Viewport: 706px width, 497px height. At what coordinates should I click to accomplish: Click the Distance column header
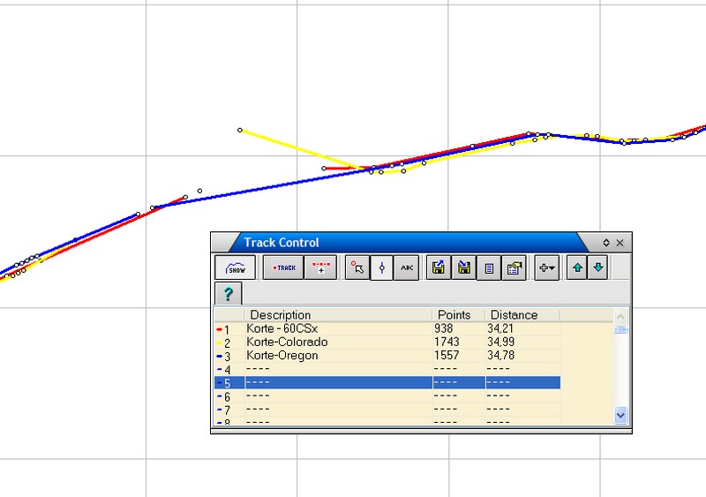522,314
